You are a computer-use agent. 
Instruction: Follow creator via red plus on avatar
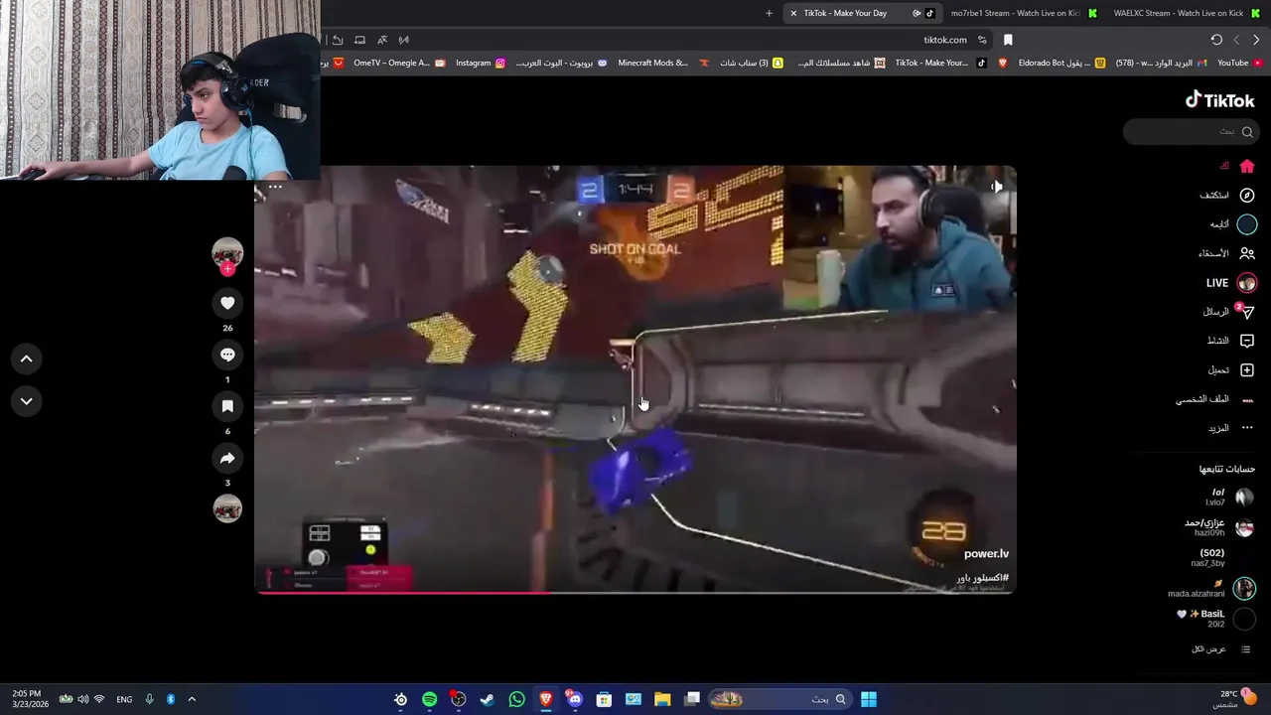pos(227,269)
